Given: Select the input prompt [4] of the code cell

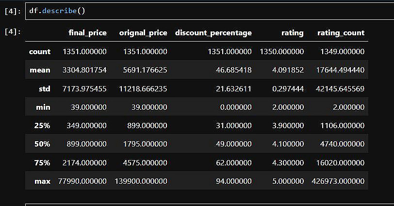Looking at the screenshot, I should click(x=12, y=11).
